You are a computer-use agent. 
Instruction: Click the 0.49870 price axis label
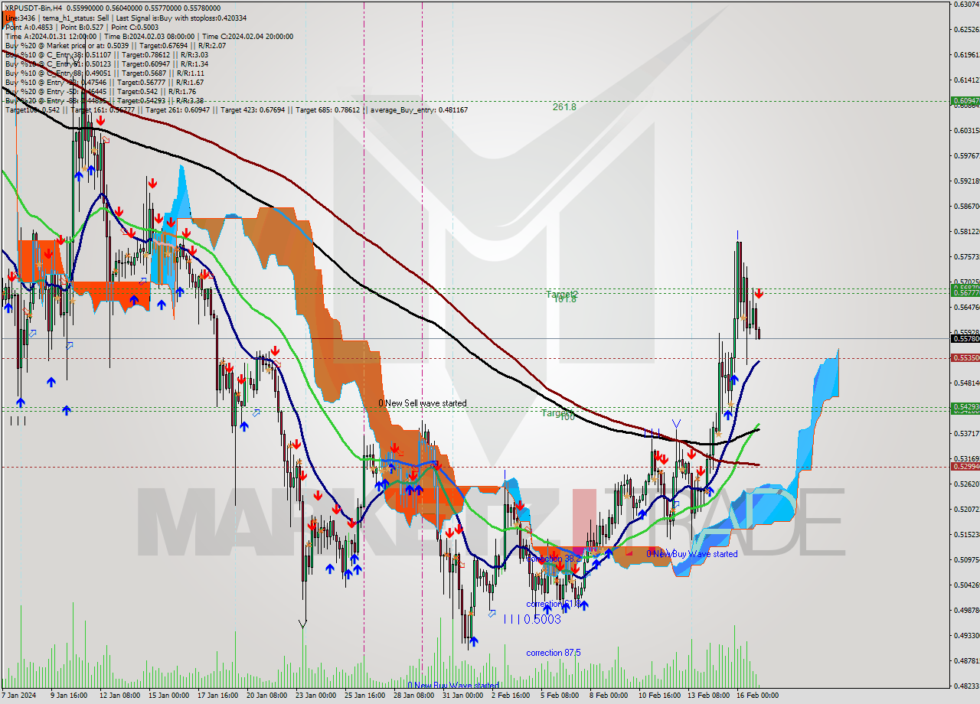pyautogui.click(x=965, y=611)
